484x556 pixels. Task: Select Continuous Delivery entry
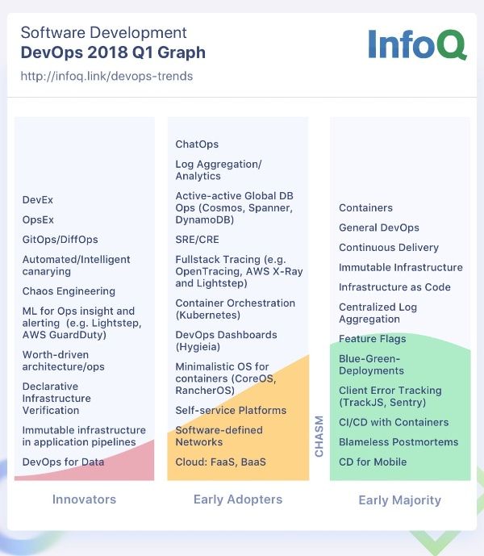click(389, 248)
